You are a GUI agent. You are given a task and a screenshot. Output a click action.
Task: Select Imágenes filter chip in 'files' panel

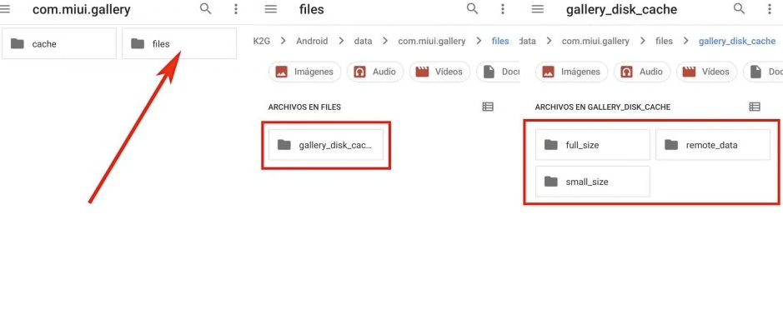click(304, 72)
